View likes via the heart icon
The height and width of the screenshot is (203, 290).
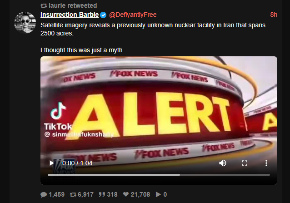(x=126, y=194)
